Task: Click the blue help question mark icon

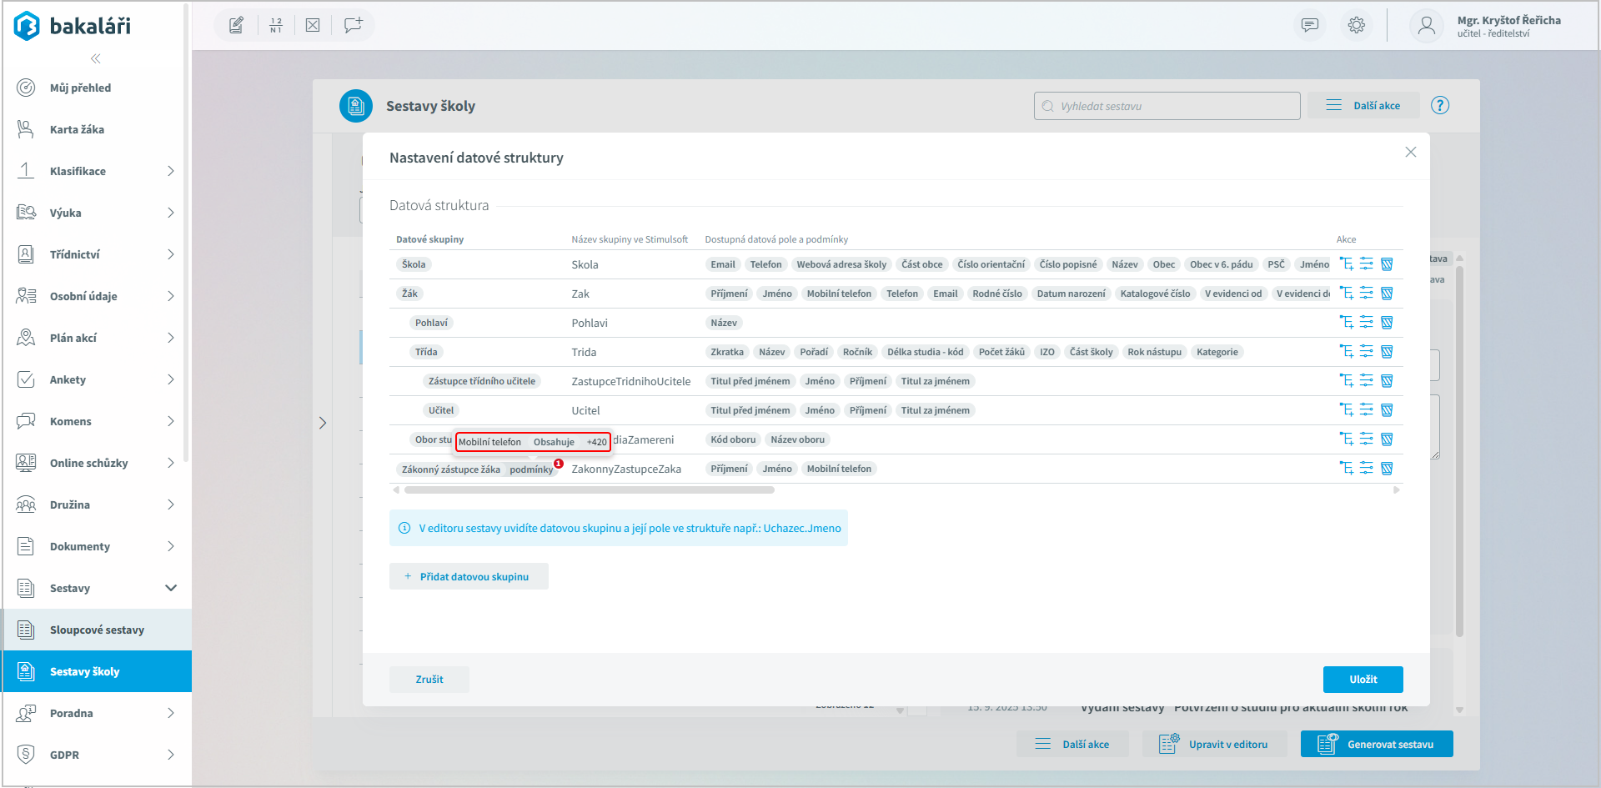Action: [x=1440, y=106]
